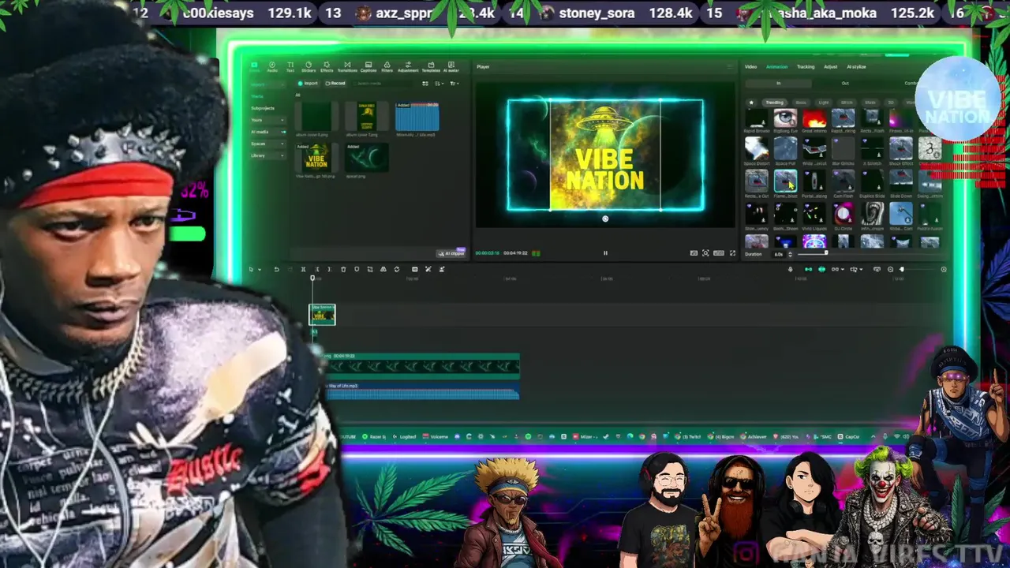1010x568 pixels.
Task: Open CapCut in the Windows taskbar
Action: point(849,436)
